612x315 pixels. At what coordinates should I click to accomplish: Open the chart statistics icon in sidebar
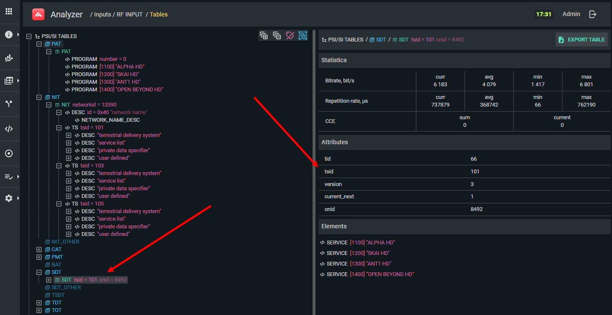click(8, 58)
